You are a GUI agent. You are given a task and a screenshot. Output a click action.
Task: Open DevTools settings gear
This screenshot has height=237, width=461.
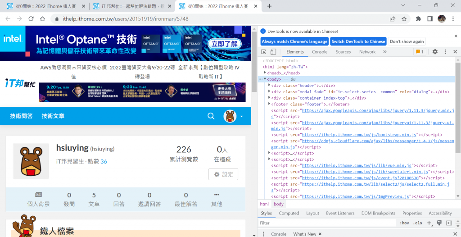(435, 52)
